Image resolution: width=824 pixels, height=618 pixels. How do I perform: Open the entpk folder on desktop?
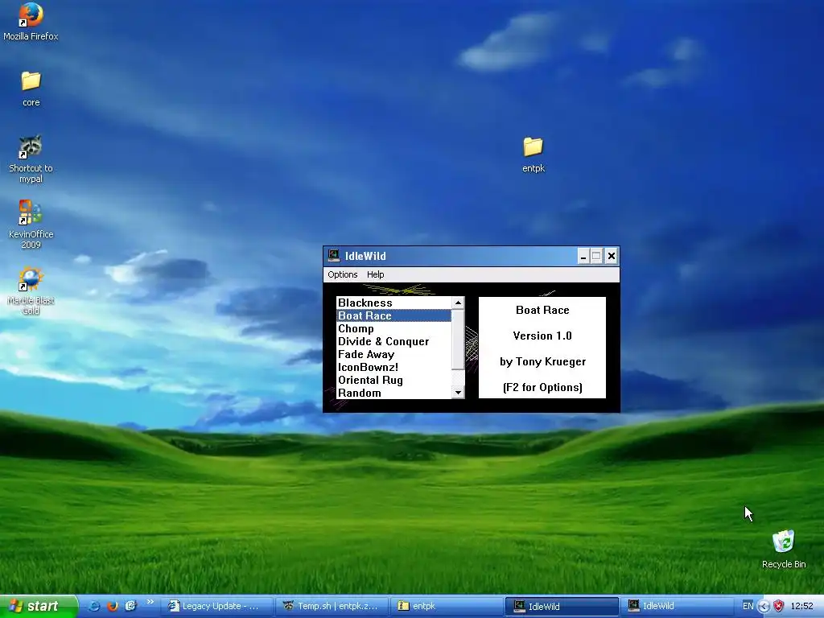tap(533, 154)
